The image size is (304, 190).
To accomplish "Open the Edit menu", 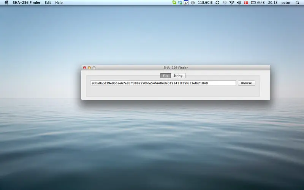I will pyautogui.click(x=48, y=3).
